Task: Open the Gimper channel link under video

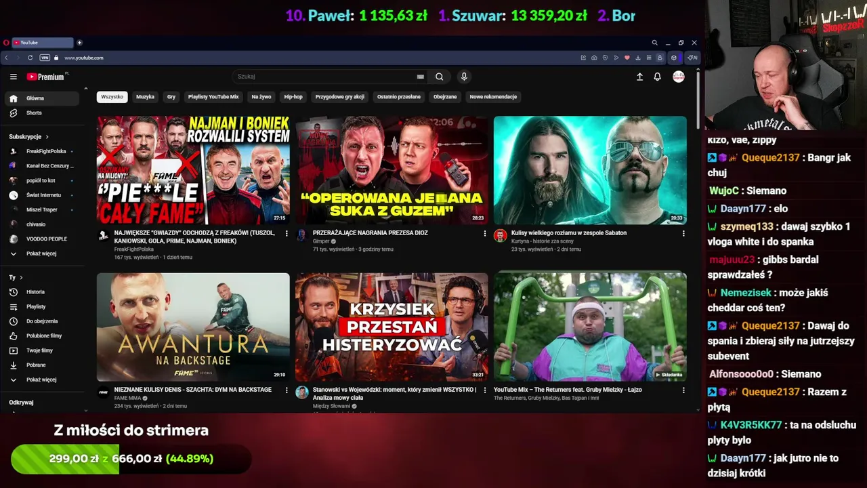Action: (321, 241)
